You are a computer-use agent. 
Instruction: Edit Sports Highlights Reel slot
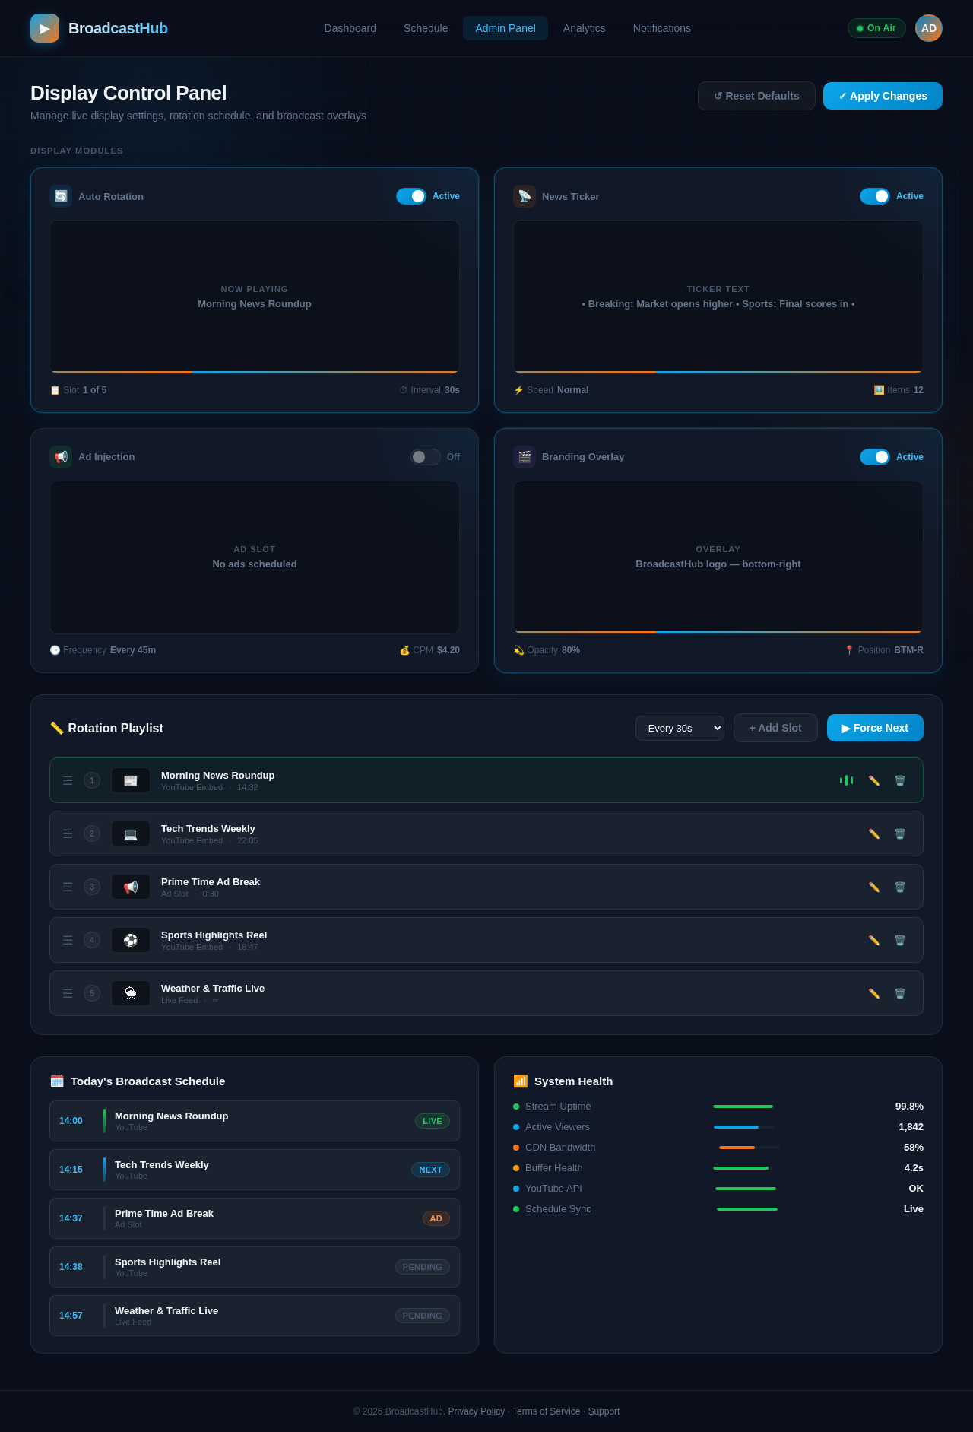tap(874, 940)
